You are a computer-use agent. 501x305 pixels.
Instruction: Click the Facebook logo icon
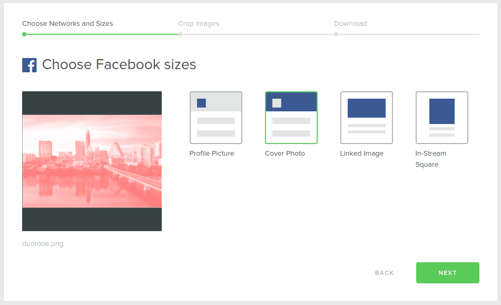(x=30, y=65)
